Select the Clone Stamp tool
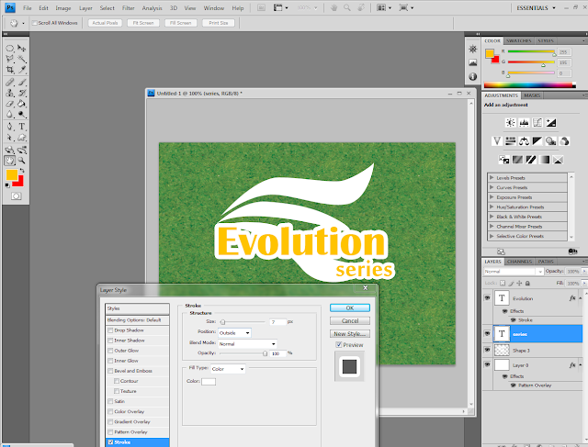Image resolution: width=588 pixels, height=447 pixels. click(10, 93)
